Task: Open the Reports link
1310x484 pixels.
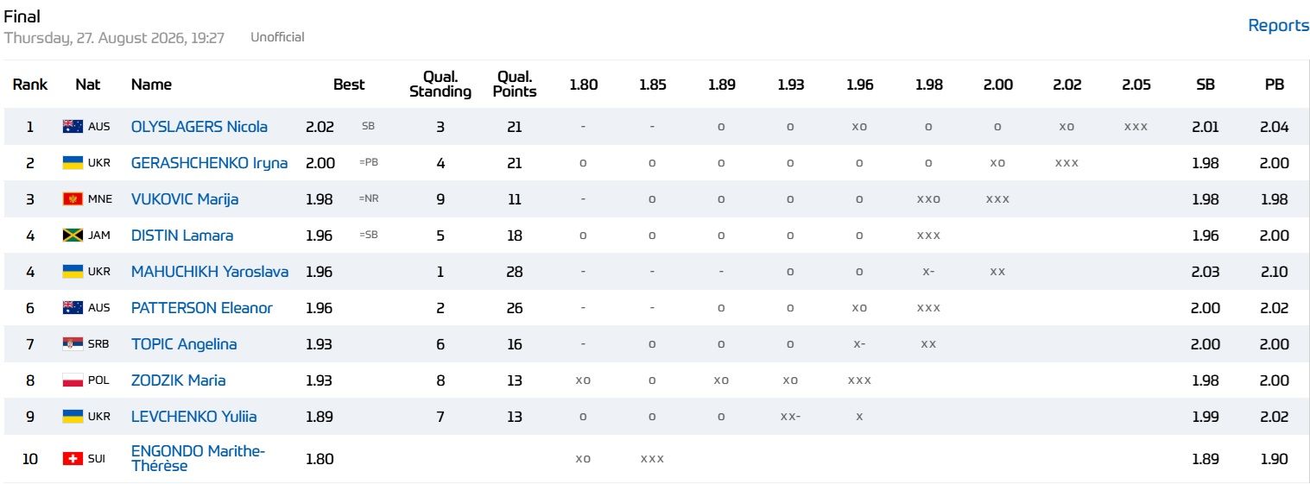Action: coord(1279,25)
